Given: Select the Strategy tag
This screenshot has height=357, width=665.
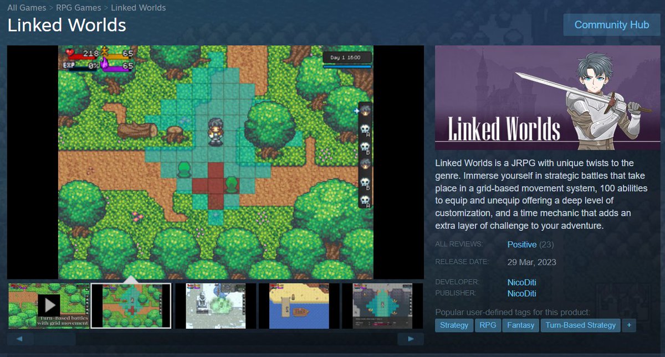Looking at the screenshot, I should point(454,325).
